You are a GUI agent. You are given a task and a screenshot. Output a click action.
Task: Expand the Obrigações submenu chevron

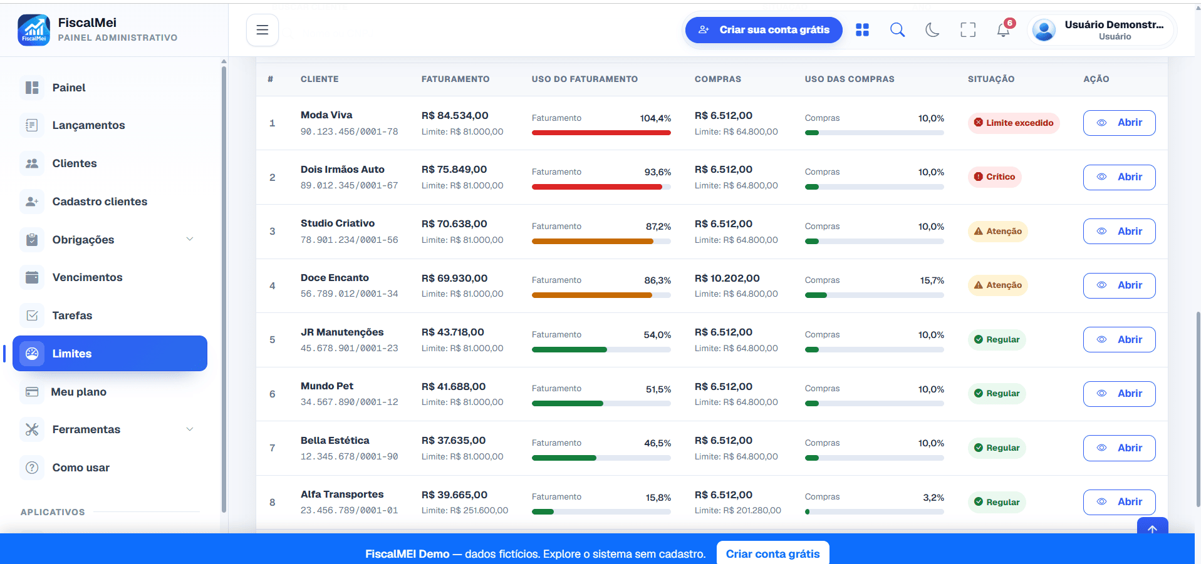190,239
